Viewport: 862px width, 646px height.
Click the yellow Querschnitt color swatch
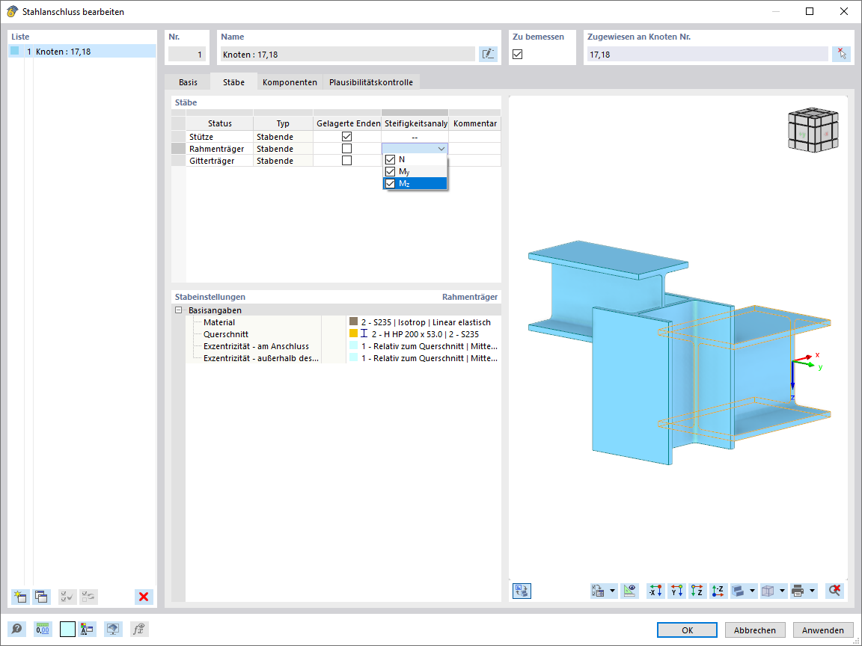[x=353, y=333]
